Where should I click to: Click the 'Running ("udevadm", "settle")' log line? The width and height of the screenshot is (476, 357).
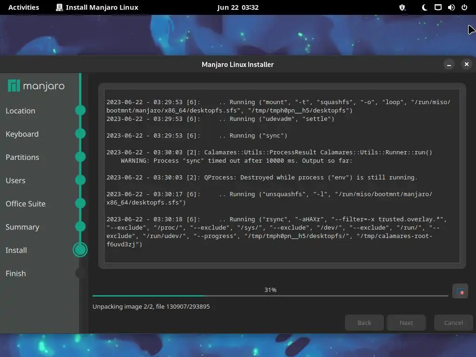220,119
